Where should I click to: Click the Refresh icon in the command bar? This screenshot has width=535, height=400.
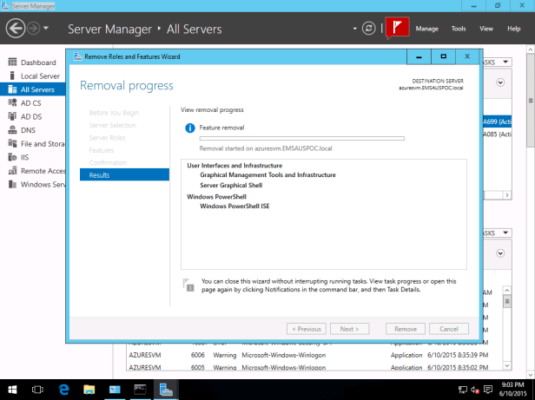(x=369, y=29)
